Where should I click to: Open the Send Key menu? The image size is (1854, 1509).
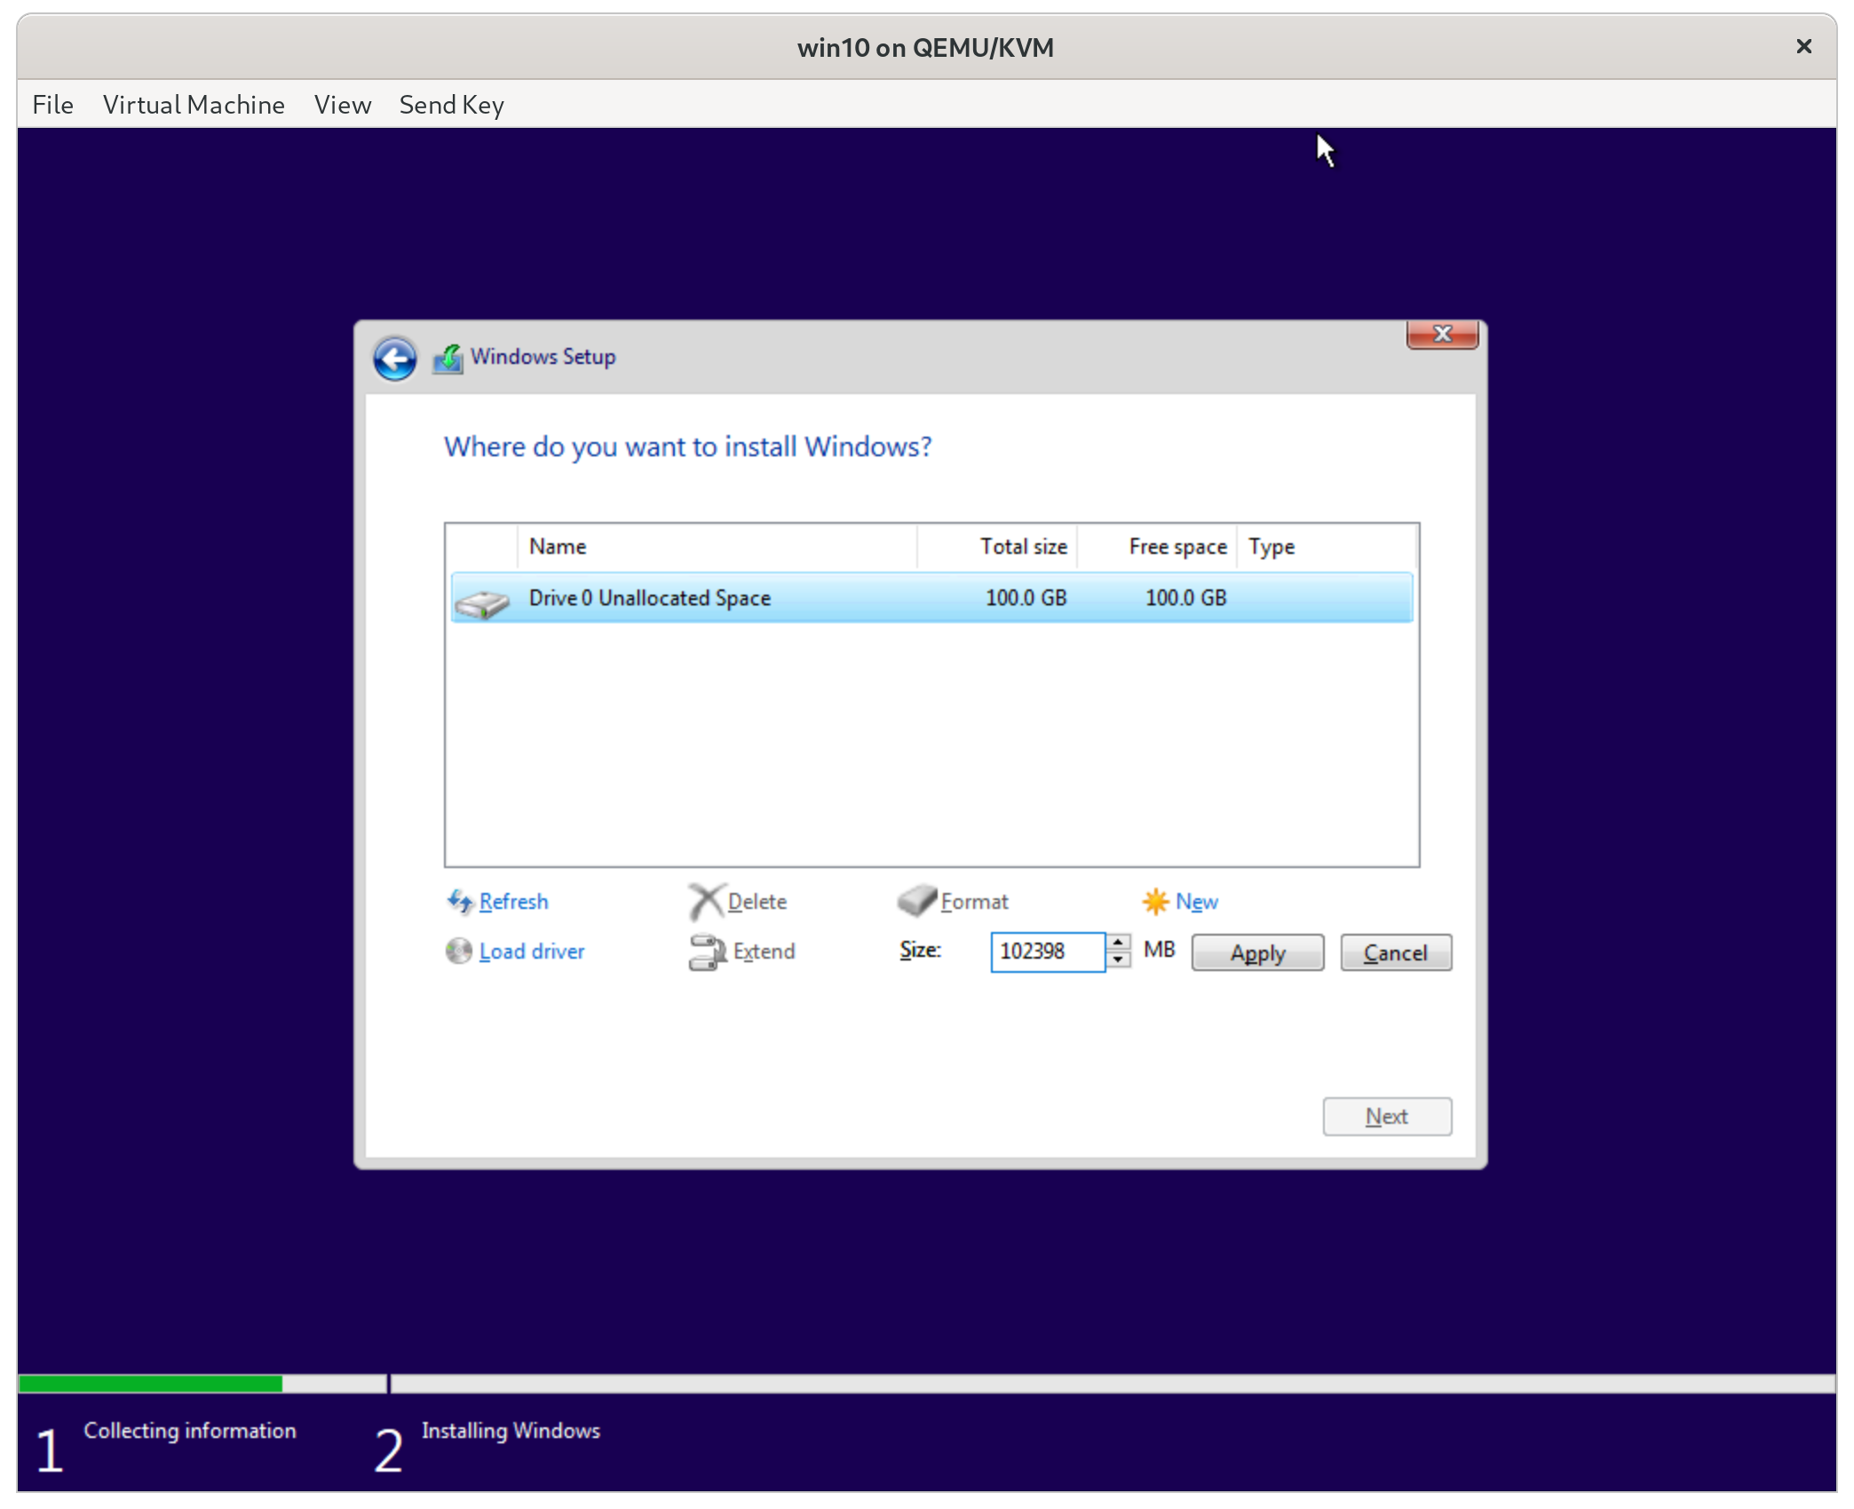pos(451,104)
